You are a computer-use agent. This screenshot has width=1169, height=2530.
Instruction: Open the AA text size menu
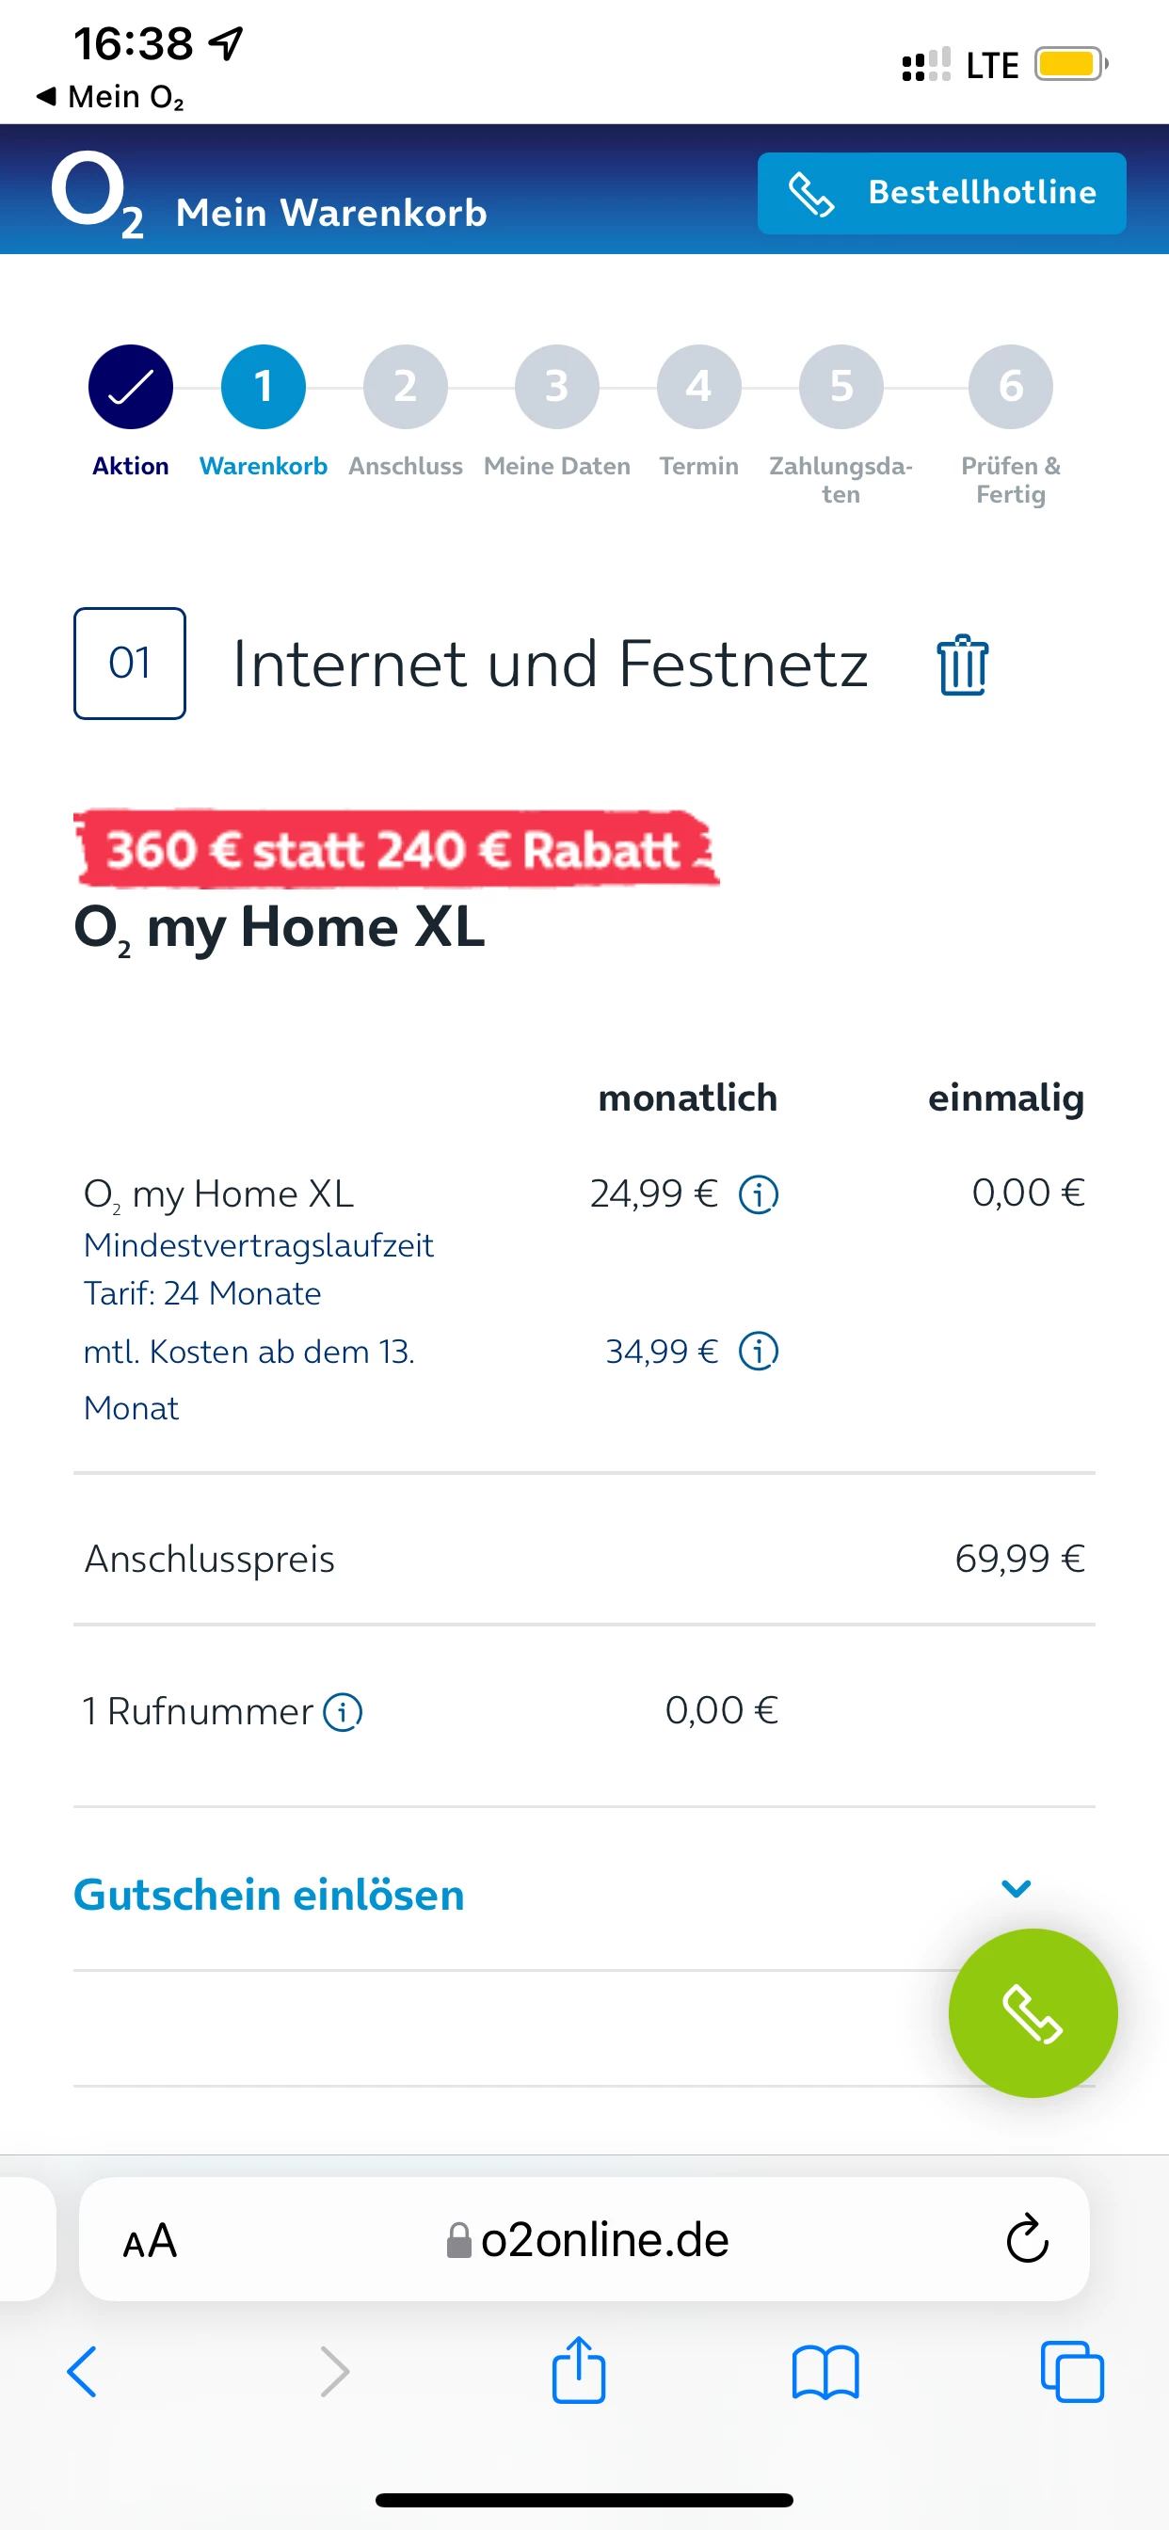(x=150, y=2240)
